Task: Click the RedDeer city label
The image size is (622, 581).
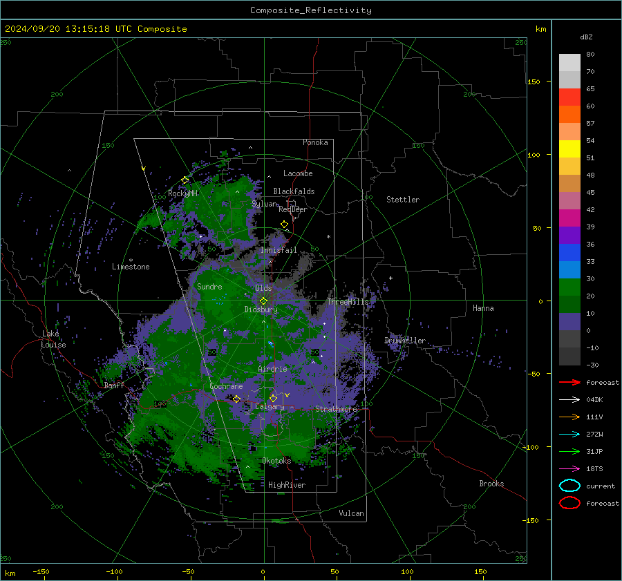Action: 293,209
